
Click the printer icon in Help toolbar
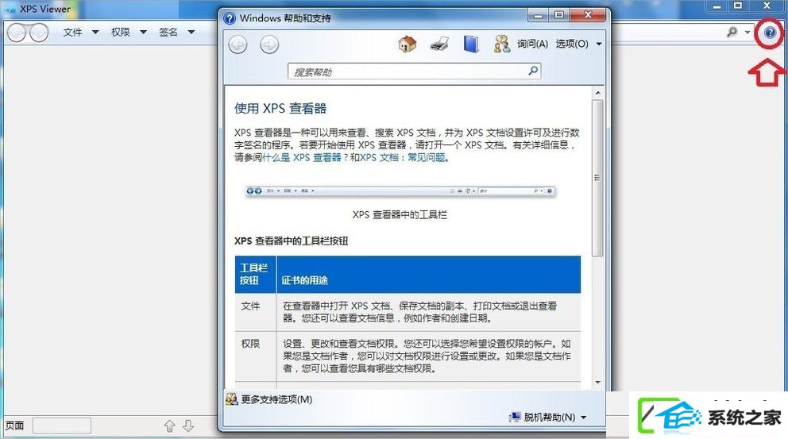[439, 44]
